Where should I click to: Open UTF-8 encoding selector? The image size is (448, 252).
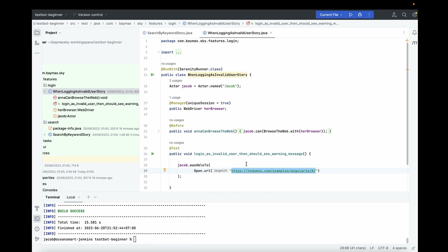383,248
